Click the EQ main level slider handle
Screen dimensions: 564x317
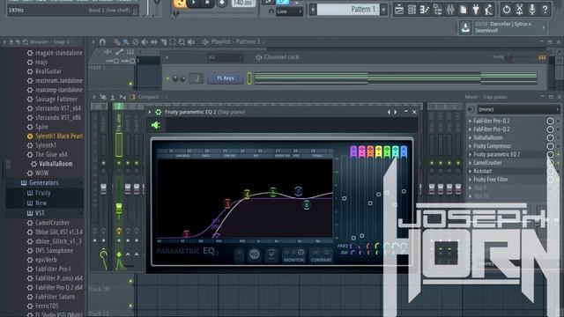(x=345, y=198)
